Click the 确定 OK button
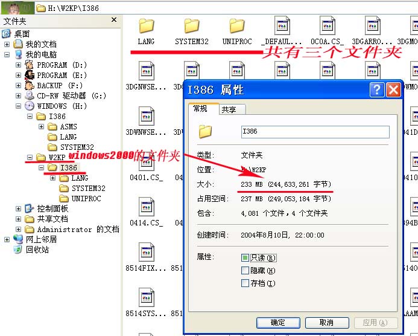418x336 pixels. tap(278, 323)
